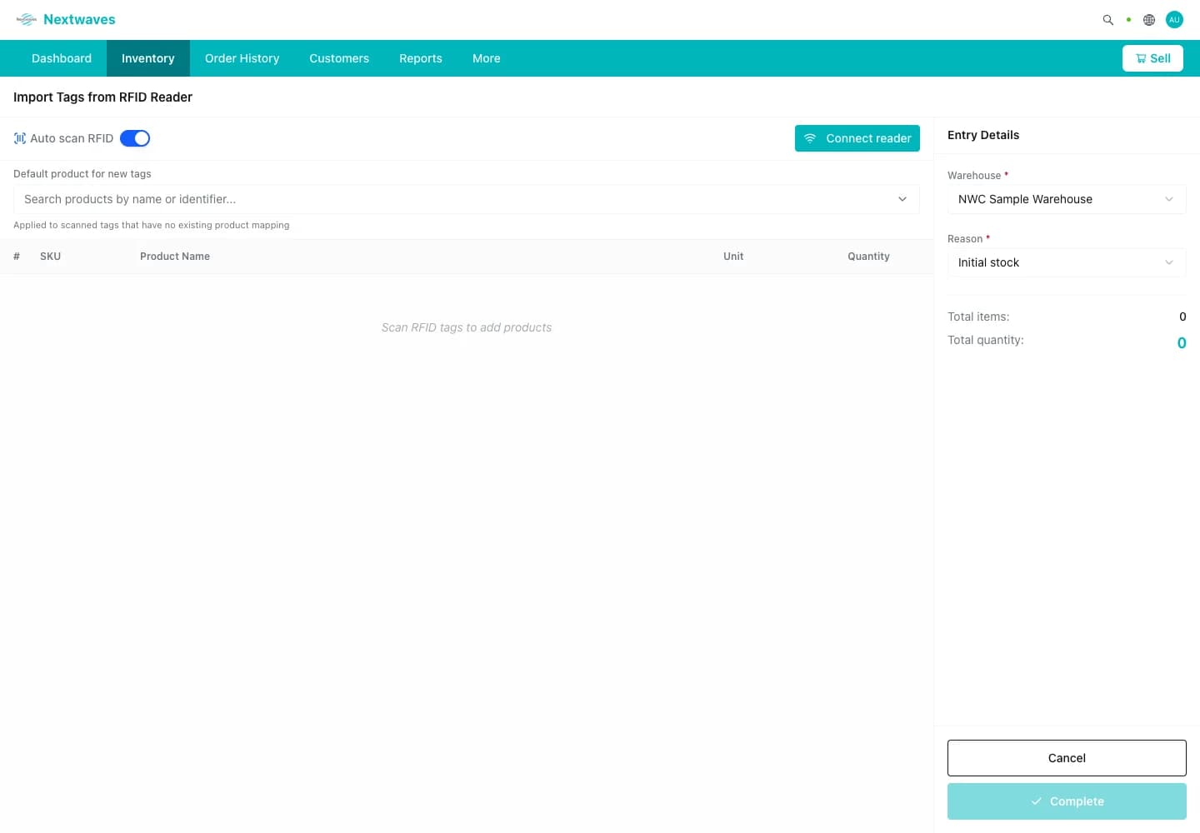This screenshot has width=1200, height=833.
Task: Click the Connect reader button
Action: click(857, 138)
